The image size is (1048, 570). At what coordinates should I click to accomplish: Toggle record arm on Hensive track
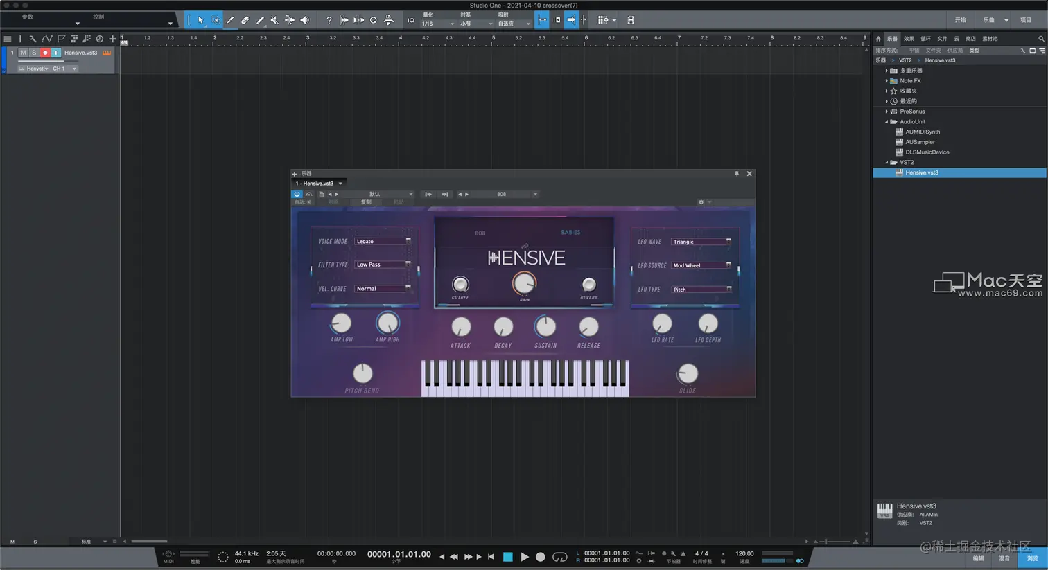coord(45,53)
